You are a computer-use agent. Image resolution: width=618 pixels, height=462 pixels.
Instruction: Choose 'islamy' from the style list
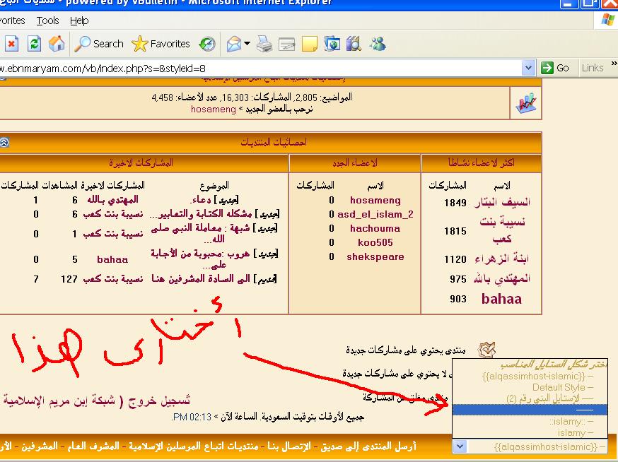click(571, 432)
